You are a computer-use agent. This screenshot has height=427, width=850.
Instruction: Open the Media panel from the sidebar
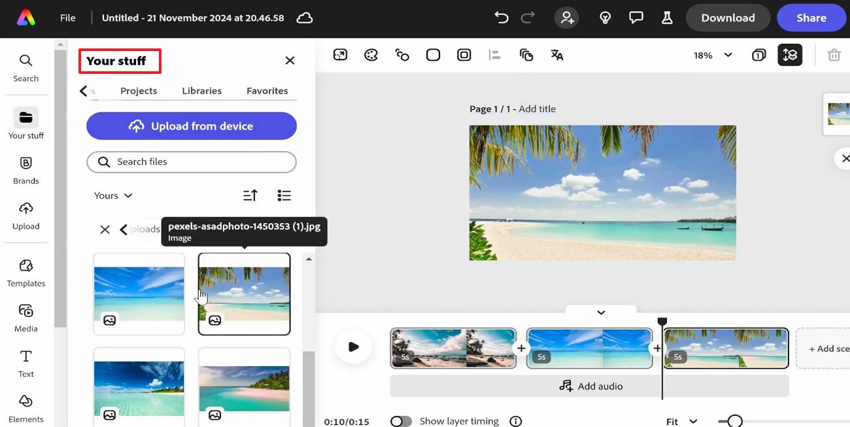point(25,318)
